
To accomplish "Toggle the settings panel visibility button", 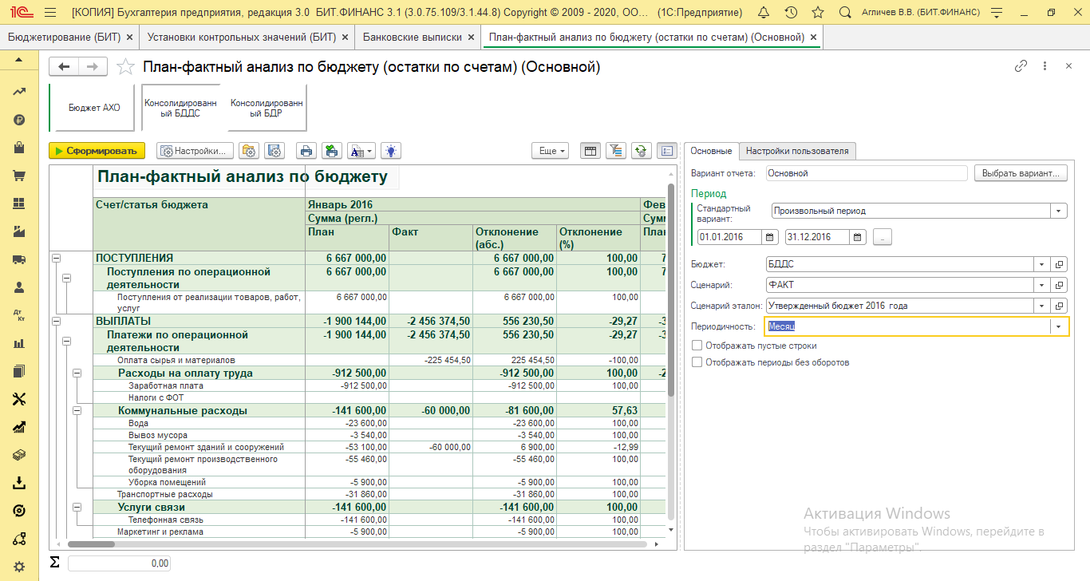I will point(667,151).
